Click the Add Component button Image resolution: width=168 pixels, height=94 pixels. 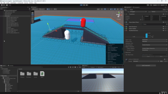pos(146,66)
